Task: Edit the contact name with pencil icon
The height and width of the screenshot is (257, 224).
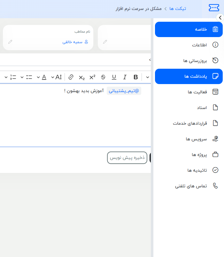Action: [x=10, y=42]
